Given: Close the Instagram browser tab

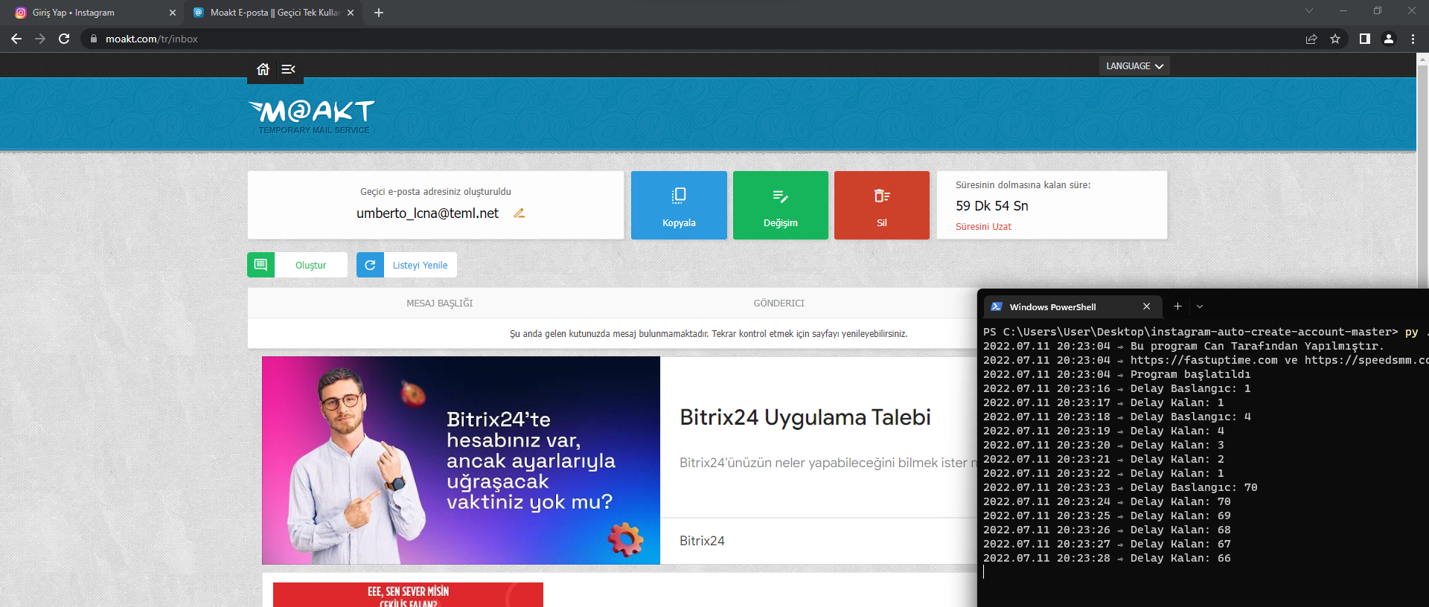Looking at the screenshot, I should (x=173, y=13).
